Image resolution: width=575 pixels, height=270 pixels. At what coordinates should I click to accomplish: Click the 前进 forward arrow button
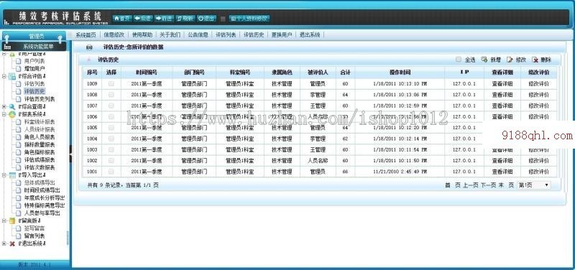164,19
